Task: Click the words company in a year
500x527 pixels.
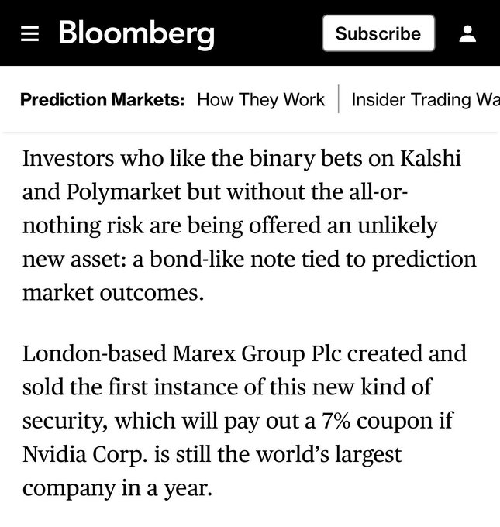Action: pyautogui.click(x=117, y=488)
